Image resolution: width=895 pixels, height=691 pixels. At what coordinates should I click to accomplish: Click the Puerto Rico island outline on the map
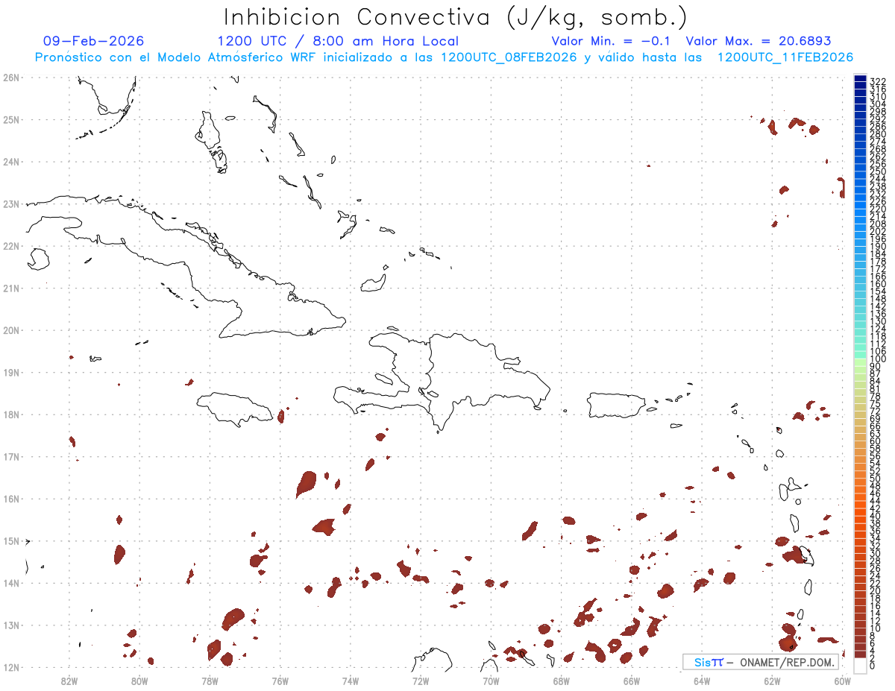point(616,406)
